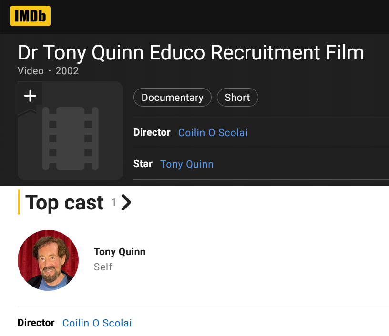Click the "Self" role text

coord(103,267)
